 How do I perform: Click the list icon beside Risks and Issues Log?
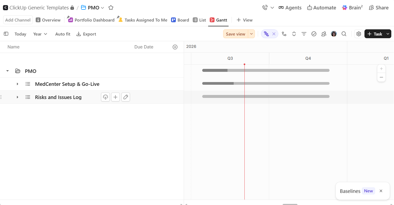point(28,97)
